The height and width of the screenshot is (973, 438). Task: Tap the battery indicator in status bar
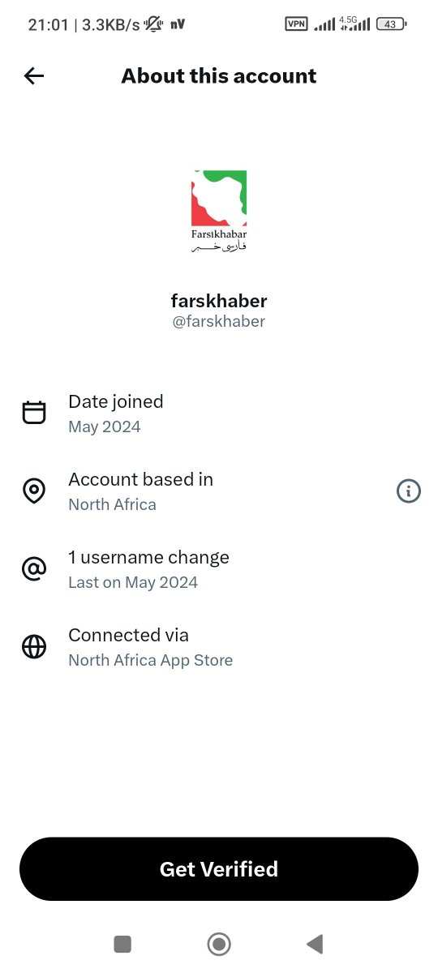click(392, 24)
